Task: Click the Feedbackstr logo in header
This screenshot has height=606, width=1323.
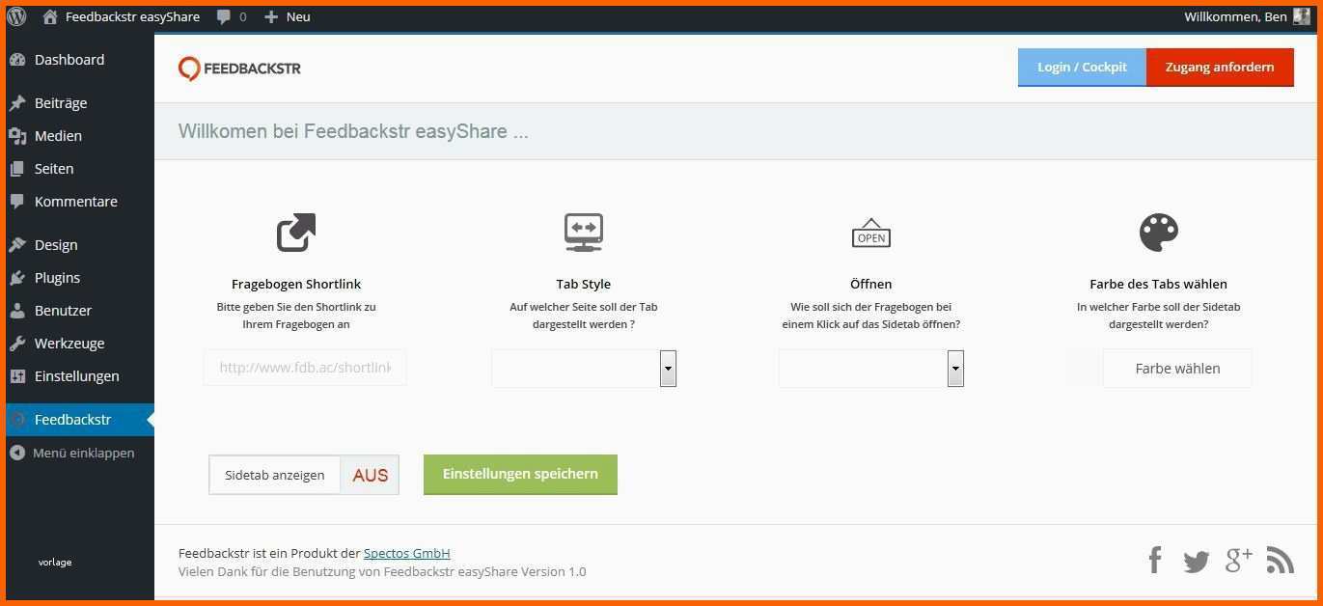Action: point(239,69)
